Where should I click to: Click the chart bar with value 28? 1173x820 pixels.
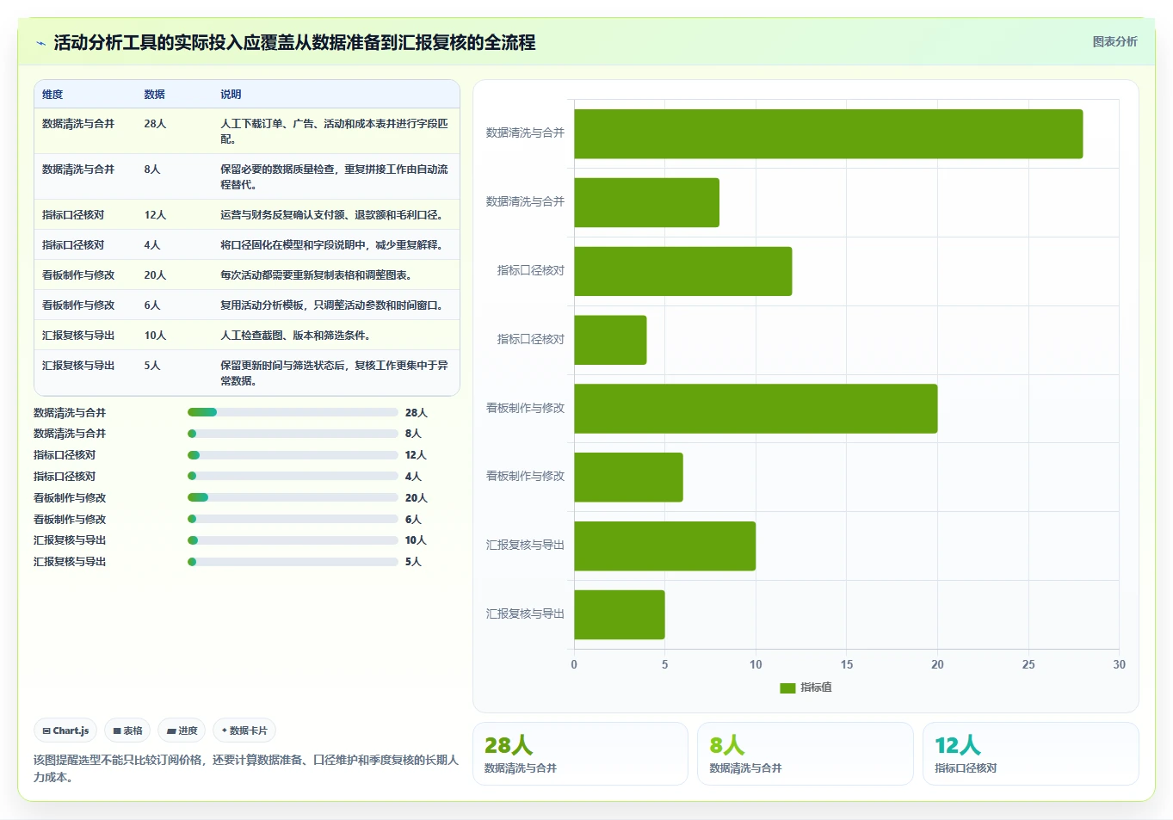(x=829, y=133)
